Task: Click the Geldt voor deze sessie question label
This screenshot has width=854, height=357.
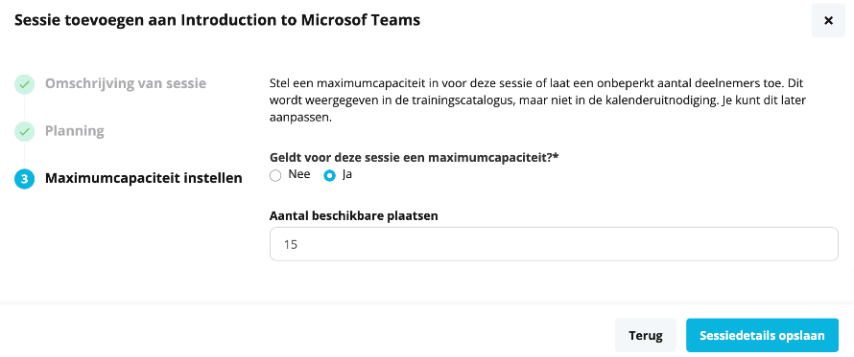Action: click(x=415, y=158)
